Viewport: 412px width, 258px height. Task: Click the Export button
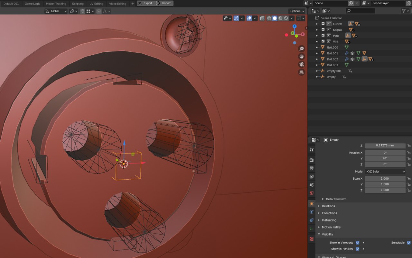coord(145,3)
